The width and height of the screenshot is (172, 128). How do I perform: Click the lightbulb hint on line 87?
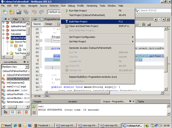click(x=38, y=60)
